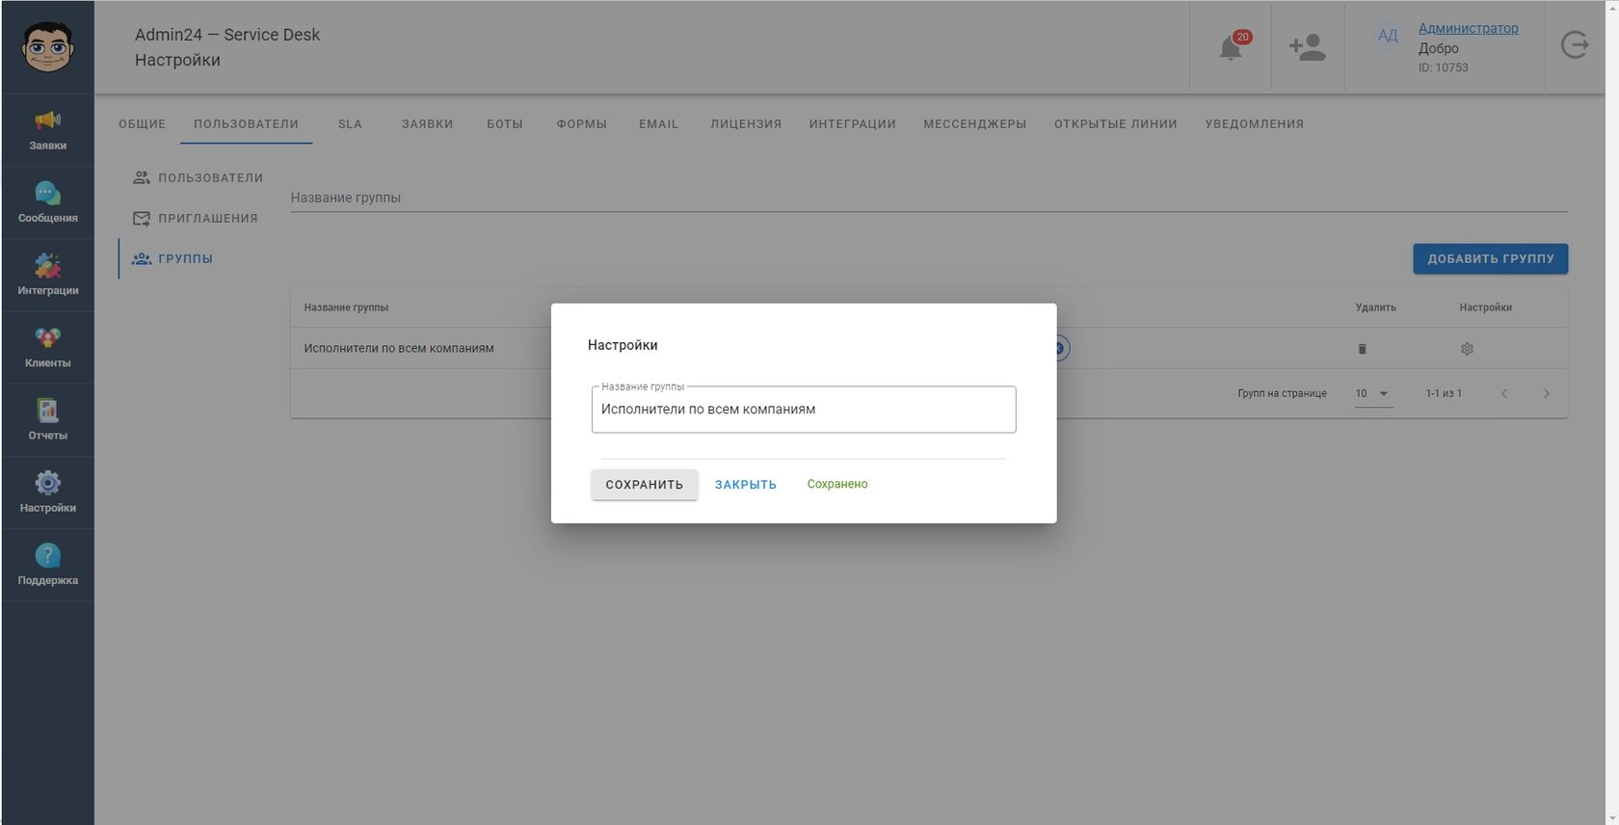Viewport: 1619px width, 825px height.
Task: Switch to the МЕССЕНДЖЕРЫ tab
Action: tap(974, 124)
